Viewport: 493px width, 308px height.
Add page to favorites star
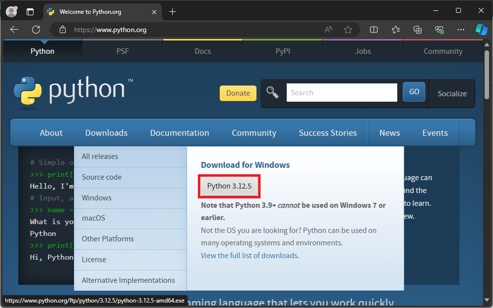click(x=348, y=30)
